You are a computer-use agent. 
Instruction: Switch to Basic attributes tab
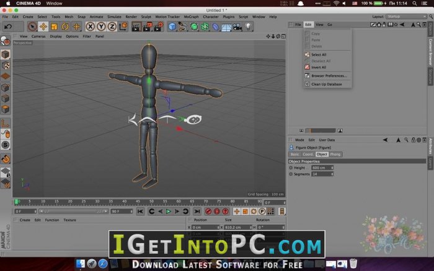[x=294, y=155]
